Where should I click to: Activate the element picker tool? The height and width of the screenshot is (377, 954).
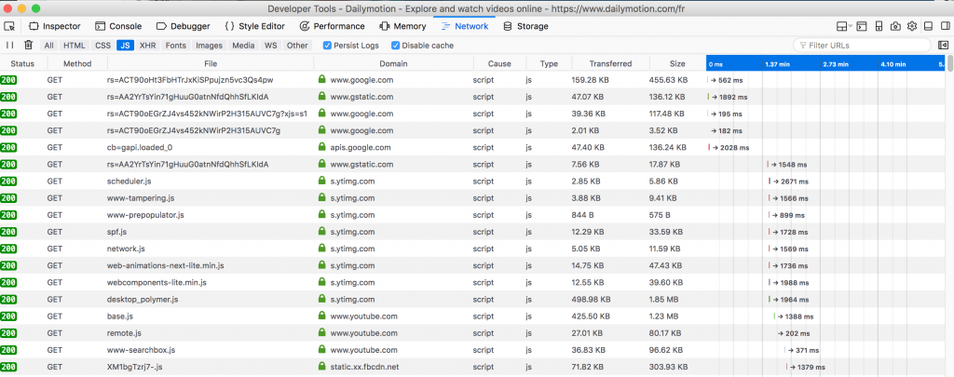click(9, 26)
